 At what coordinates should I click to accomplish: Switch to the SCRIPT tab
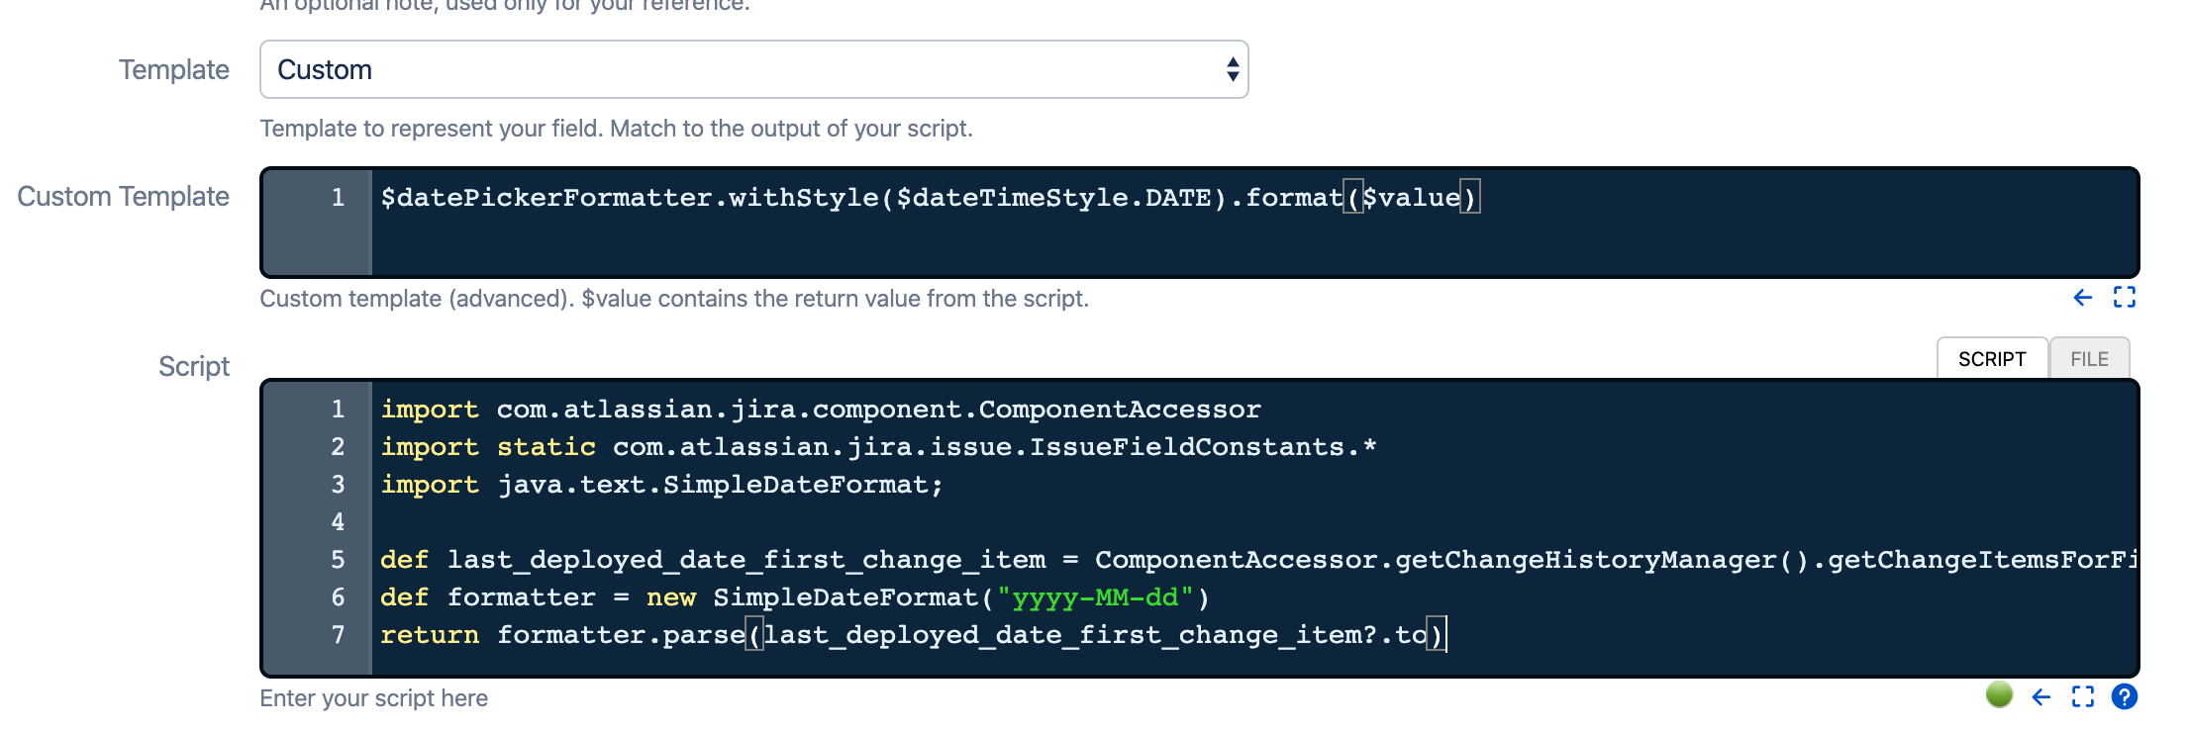pos(1992,359)
